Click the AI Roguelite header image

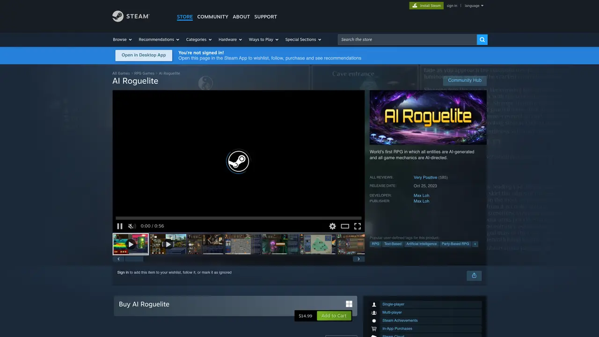(428, 117)
